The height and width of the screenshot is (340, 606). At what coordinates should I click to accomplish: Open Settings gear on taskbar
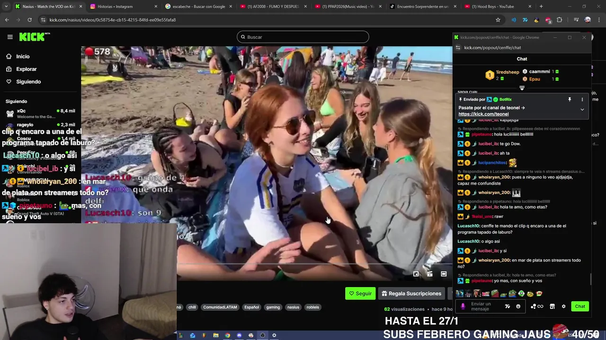click(274, 335)
